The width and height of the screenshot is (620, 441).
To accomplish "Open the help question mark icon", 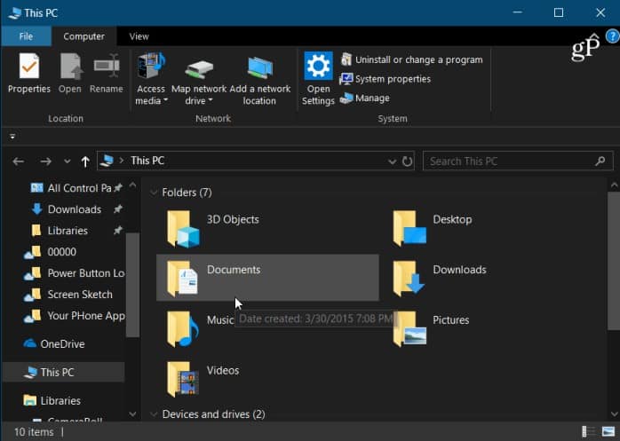I will click(x=613, y=36).
